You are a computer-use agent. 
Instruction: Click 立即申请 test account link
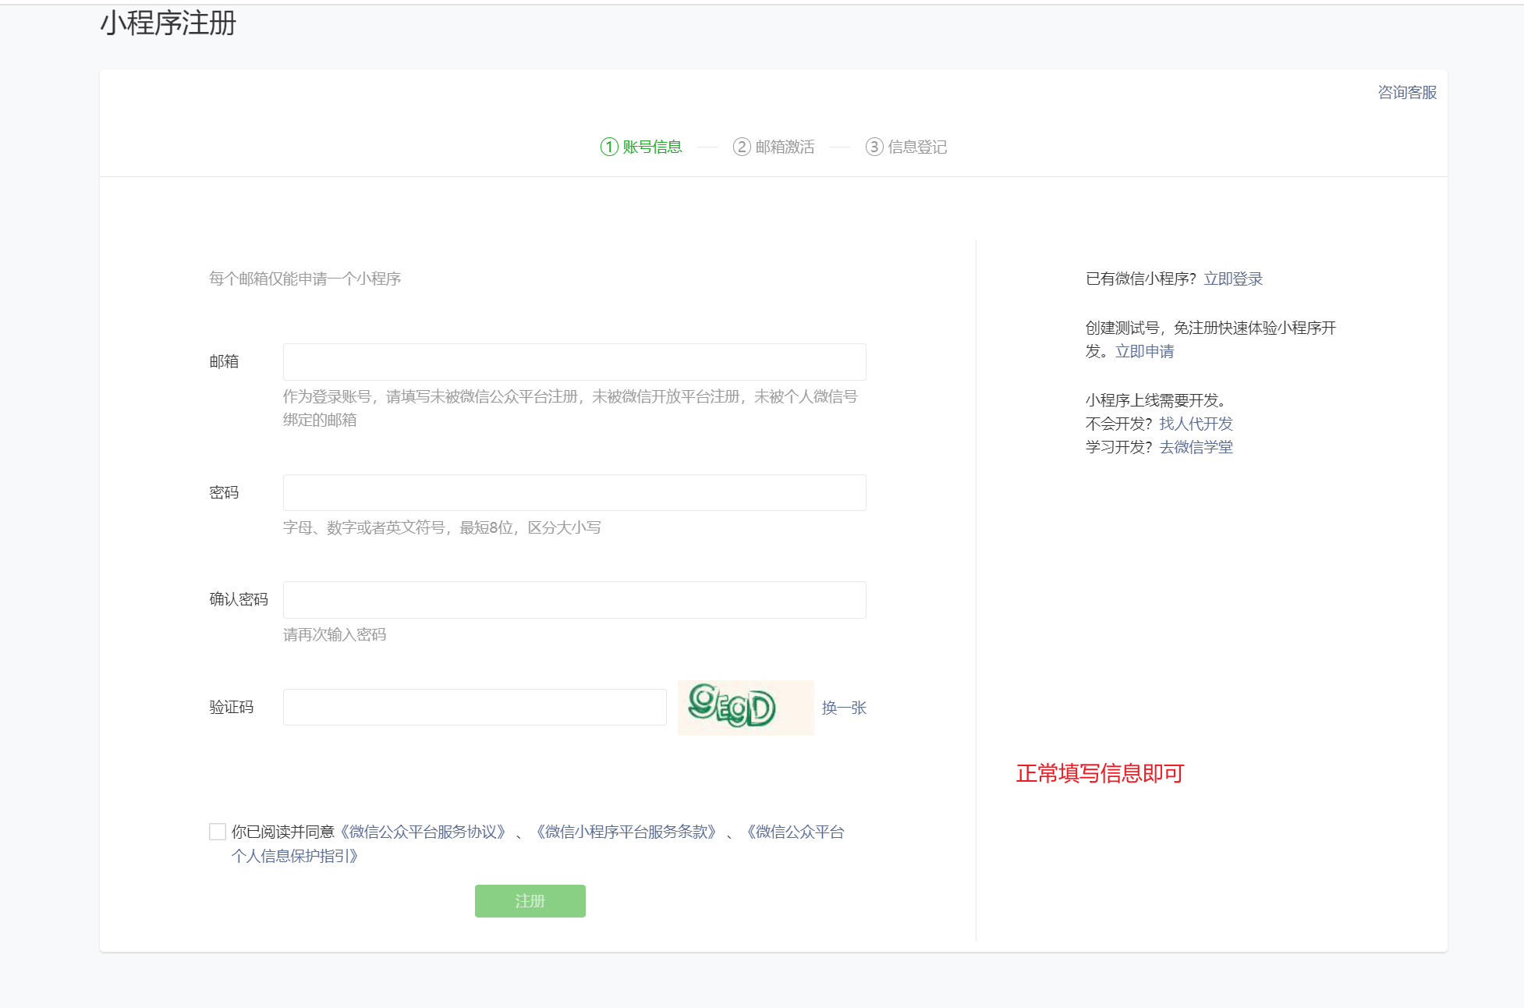[1144, 351]
